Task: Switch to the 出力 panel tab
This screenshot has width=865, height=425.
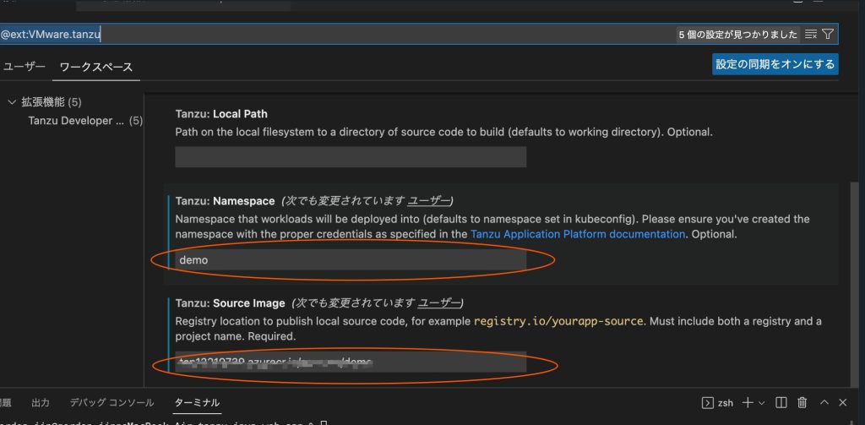Action: (x=41, y=403)
